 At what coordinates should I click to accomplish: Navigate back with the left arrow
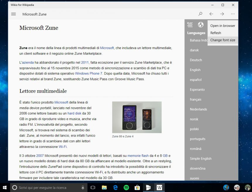[211, 14]
